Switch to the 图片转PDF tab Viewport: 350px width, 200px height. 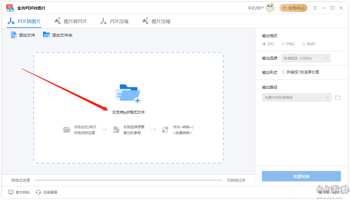[x=70, y=21]
